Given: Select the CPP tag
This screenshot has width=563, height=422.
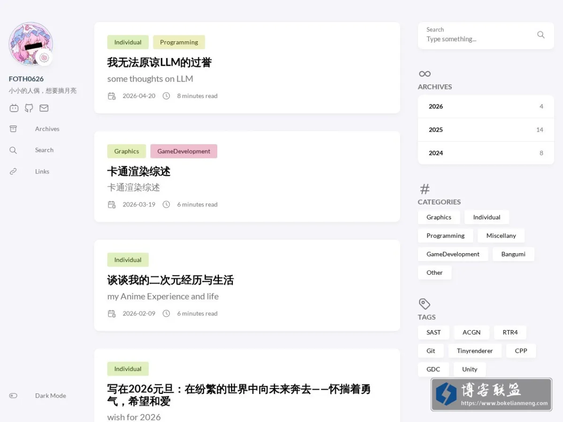Looking at the screenshot, I should (521, 351).
